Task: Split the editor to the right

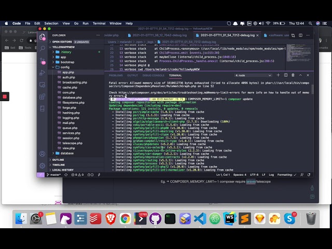Action: [x=300, y=35]
